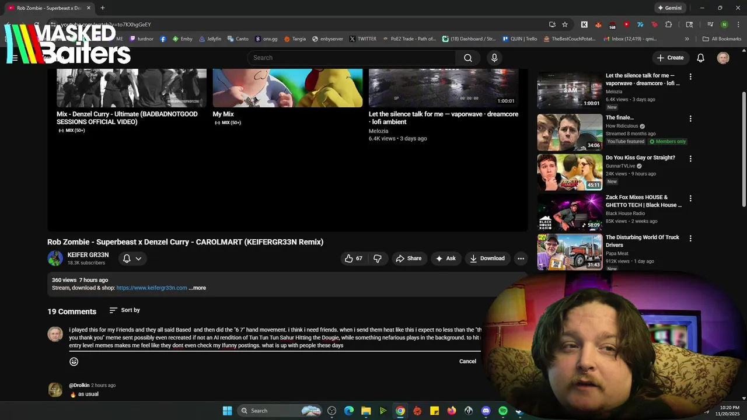747x420 pixels.
Task: Open The finale... How Ridiculous thumbnail
Action: pos(570,132)
